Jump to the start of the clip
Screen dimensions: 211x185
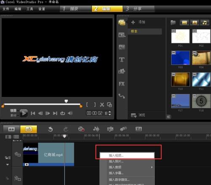point(33,113)
